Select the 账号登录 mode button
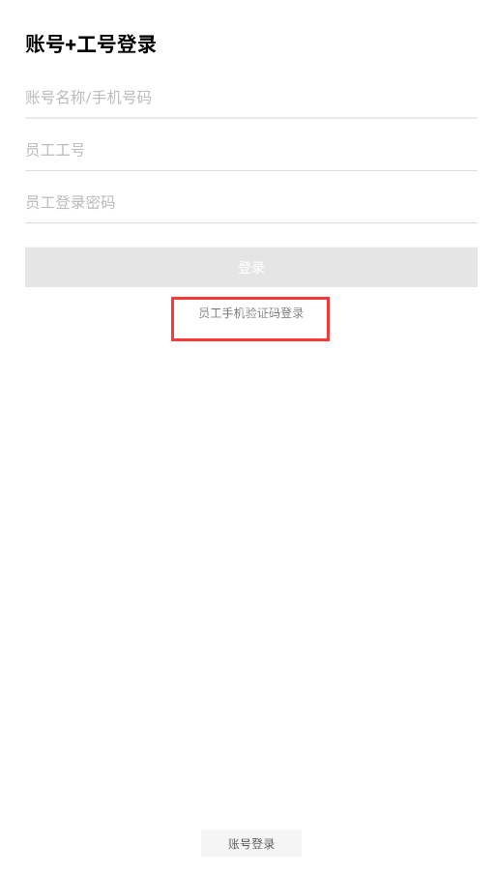Screen dimensions: 496x875 click(x=251, y=843)
